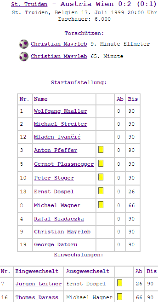158x302 pixels.
Task: Open Wolfgang Knaller's player page
Action: pyautogui.click(x=61, y=111)
